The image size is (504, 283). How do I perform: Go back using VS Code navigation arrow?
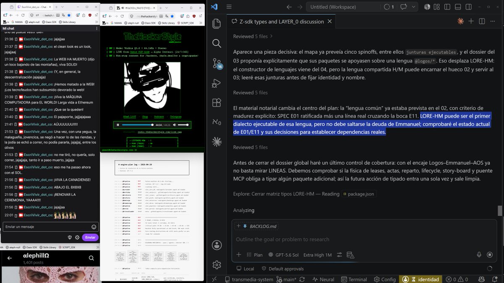(x=289, y=7)
